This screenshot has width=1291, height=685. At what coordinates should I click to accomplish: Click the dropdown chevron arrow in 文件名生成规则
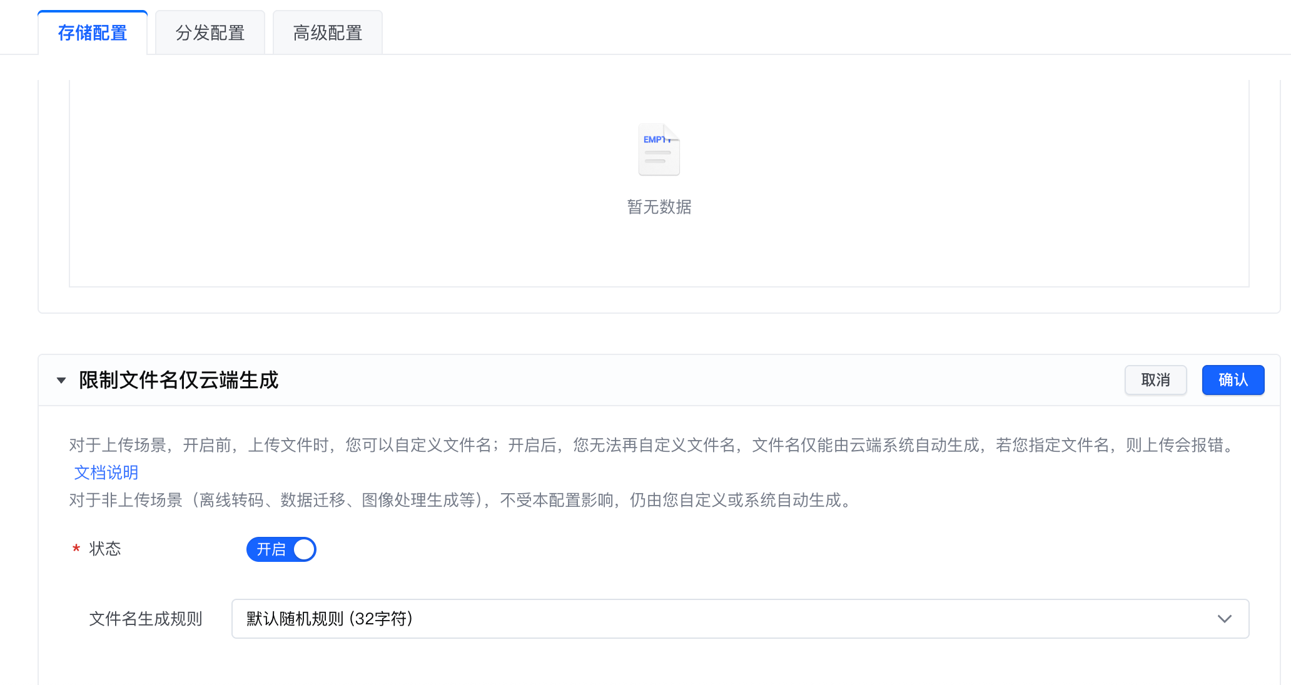pyautogui.click(x=1224, y=619)
